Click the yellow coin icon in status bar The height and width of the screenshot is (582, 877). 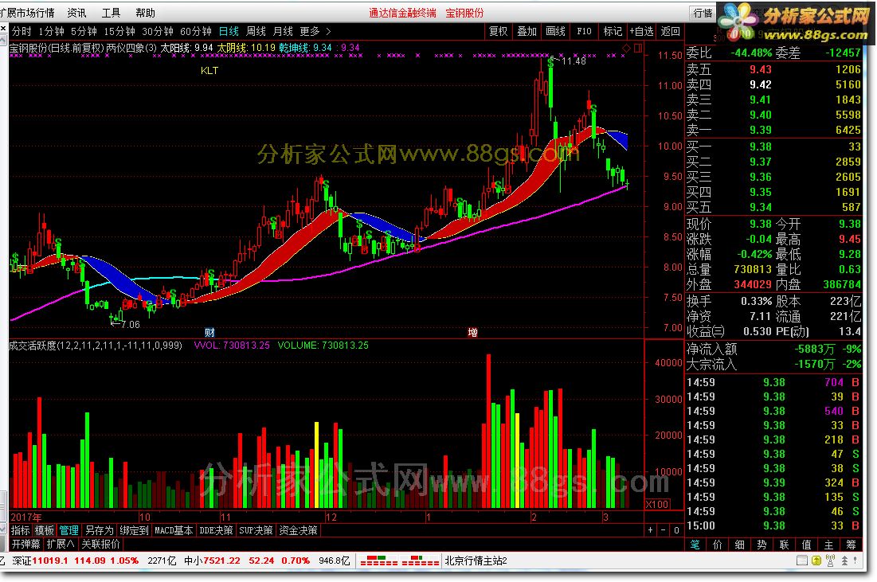(816, 561)
